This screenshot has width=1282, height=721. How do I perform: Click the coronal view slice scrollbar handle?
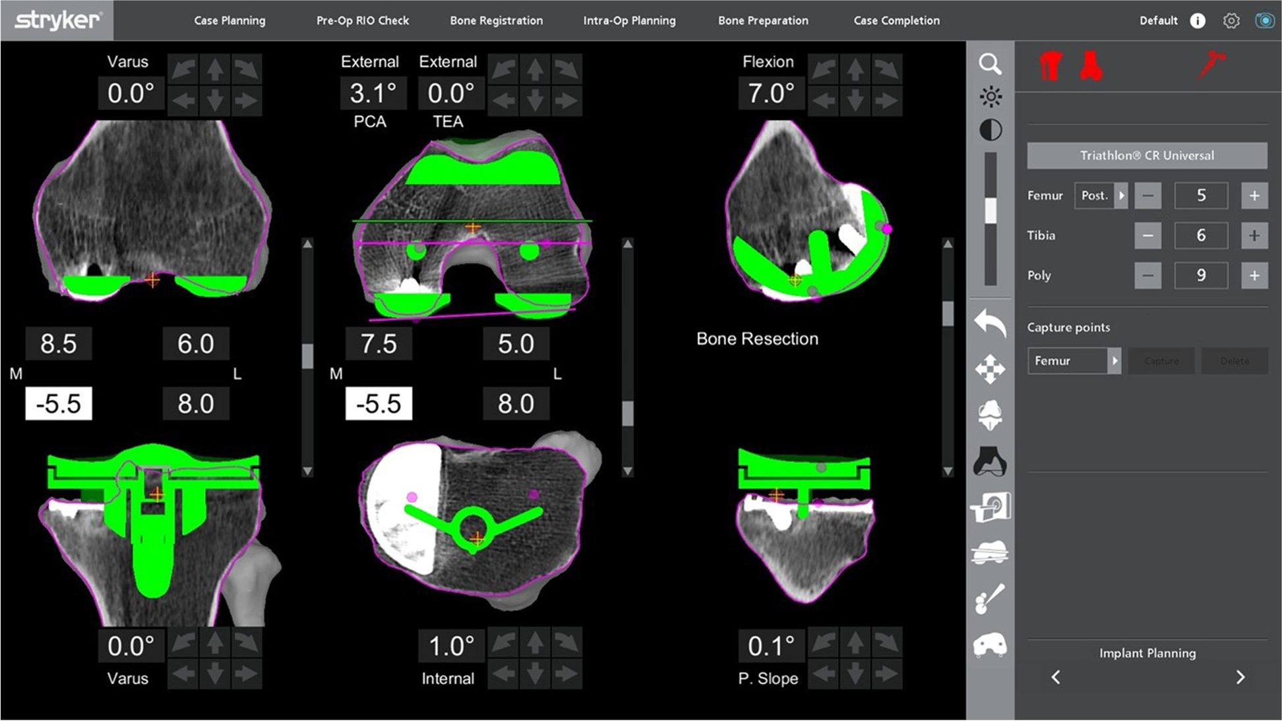pos(307,356)
